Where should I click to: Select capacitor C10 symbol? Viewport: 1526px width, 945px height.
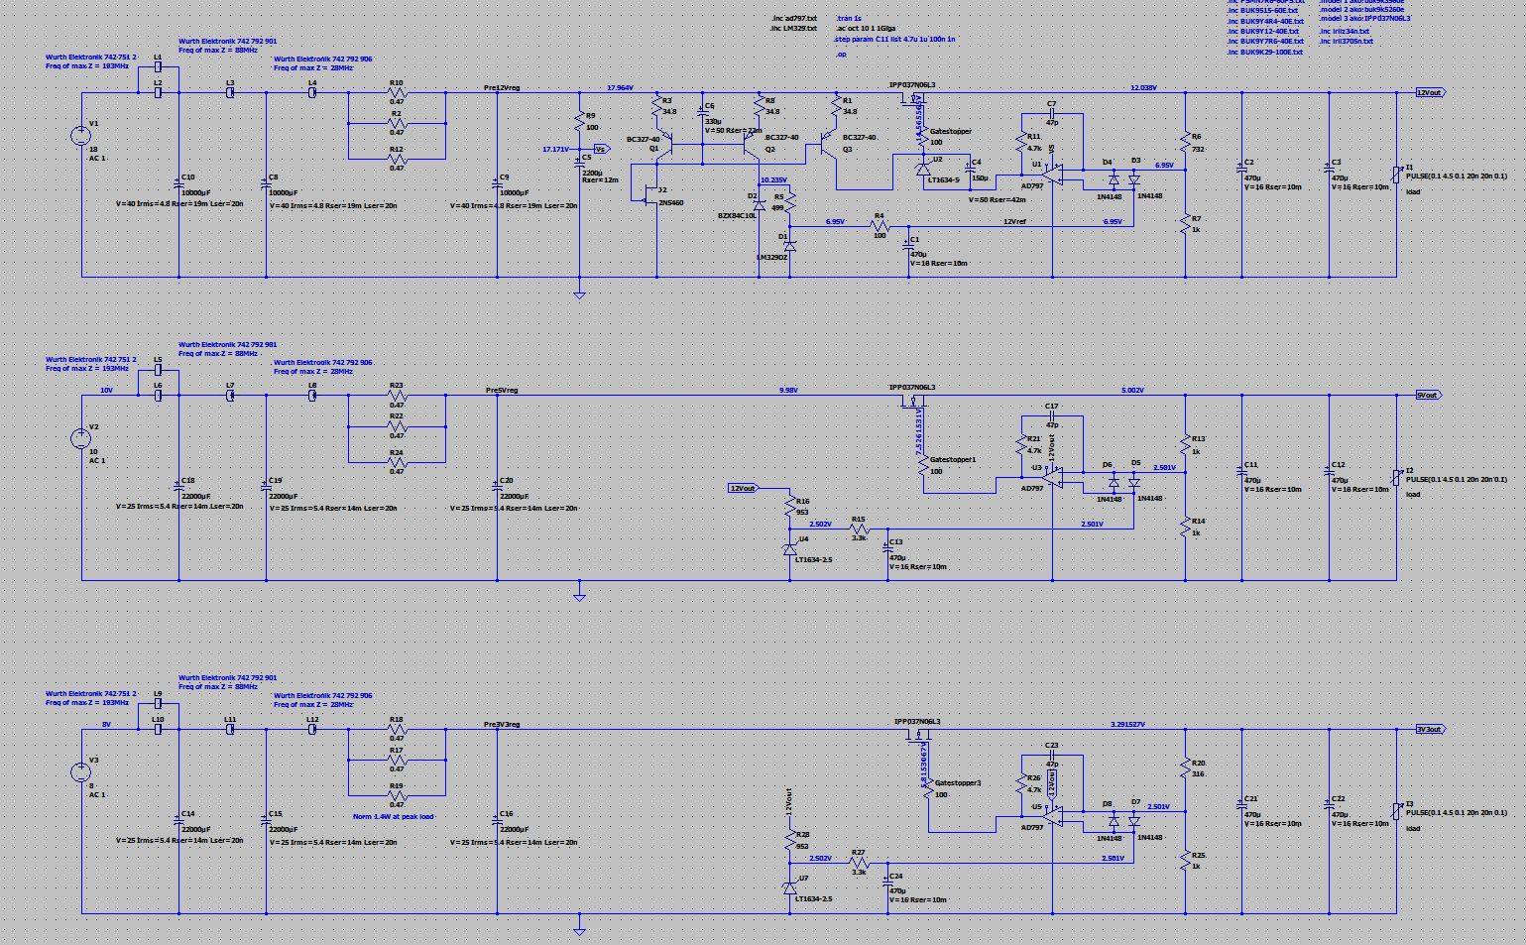(178, 184)
